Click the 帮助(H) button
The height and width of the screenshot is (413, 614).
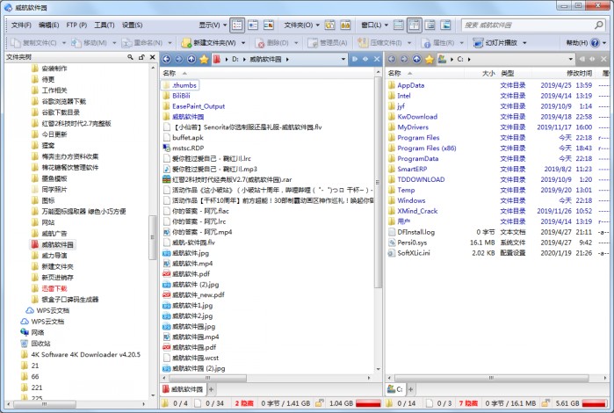(x=577, y=43)
